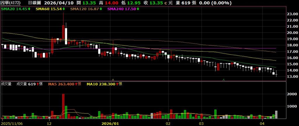Click the MA10 red up arrow
Image resolution: width=299 pixels, height=126 pixels.
point(117,84)
